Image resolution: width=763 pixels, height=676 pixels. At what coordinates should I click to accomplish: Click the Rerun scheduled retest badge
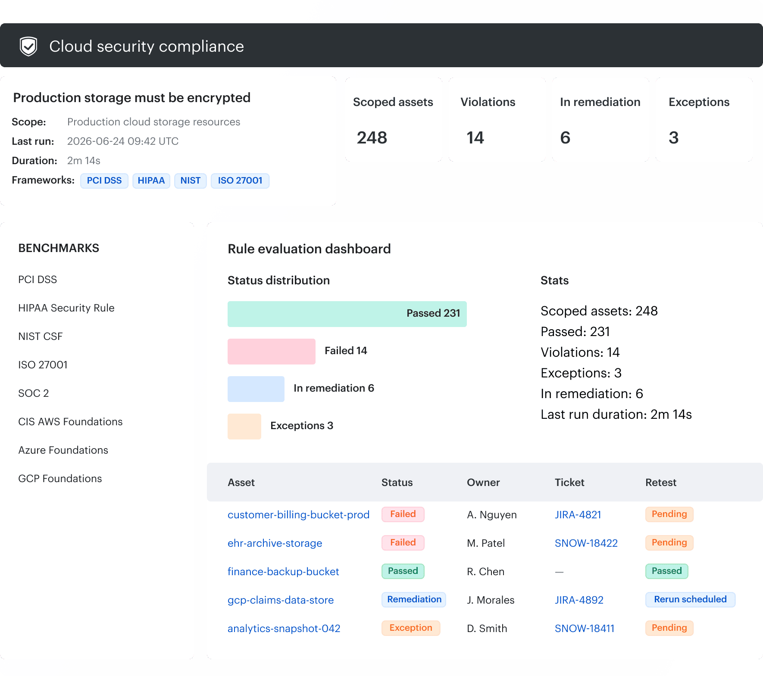point(690,599)
